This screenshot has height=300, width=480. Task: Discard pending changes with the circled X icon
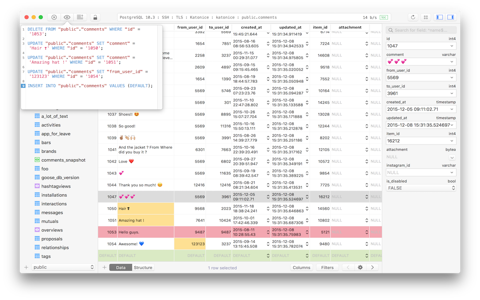(54, 17)
